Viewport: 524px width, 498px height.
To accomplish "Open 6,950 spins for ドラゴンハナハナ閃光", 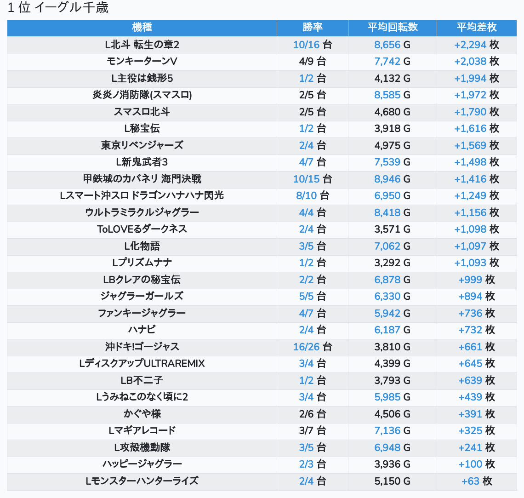I will coord(387,195).
